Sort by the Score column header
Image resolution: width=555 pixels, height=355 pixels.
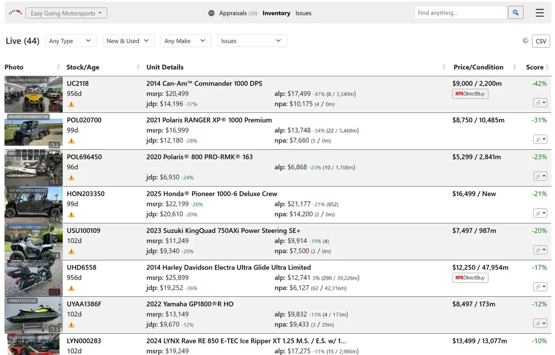pos(535,67)
